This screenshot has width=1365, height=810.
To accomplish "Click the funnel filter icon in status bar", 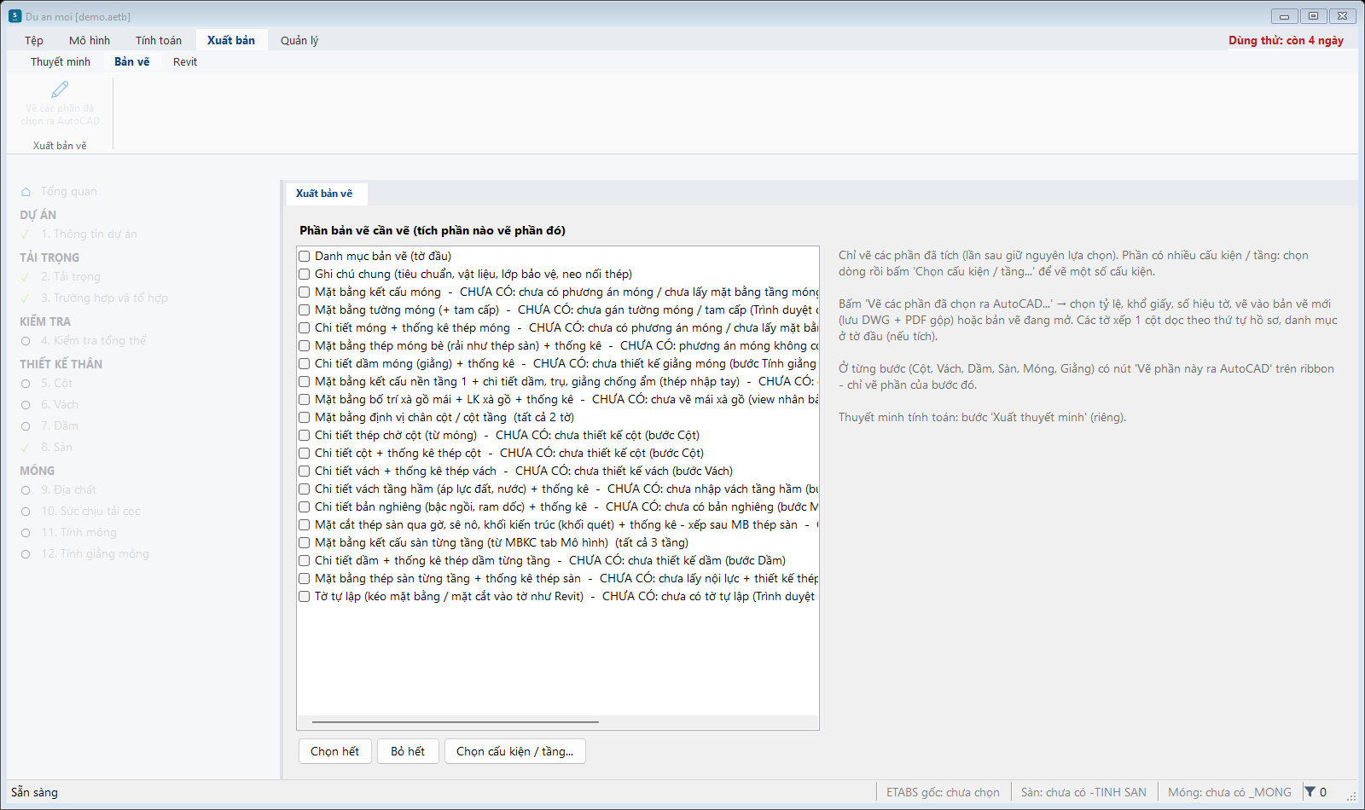I will (1310, 792).
